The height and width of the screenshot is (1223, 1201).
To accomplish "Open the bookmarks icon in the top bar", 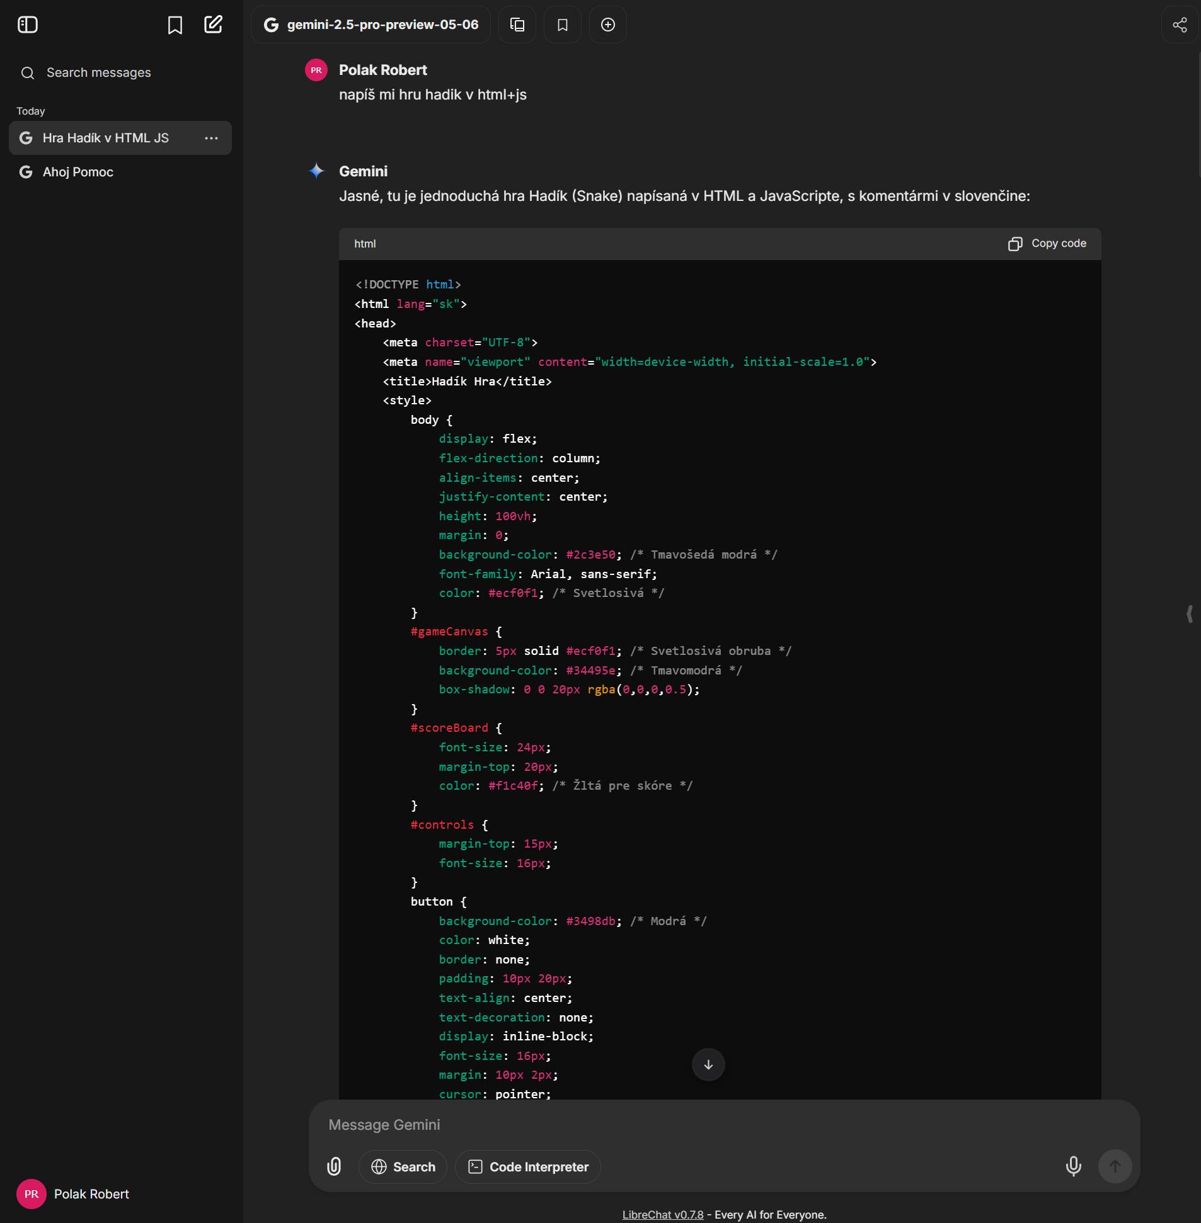I will (x=174, y=25).
